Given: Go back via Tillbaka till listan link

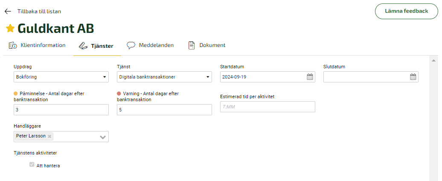Looking at the screenshot, I should [39, 11].
